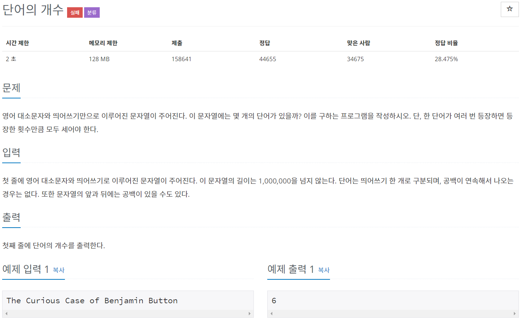This screenshot has width=524, height=321.
Task: Click the accuracy ratio 28.475%
Action: coord(446,59)
